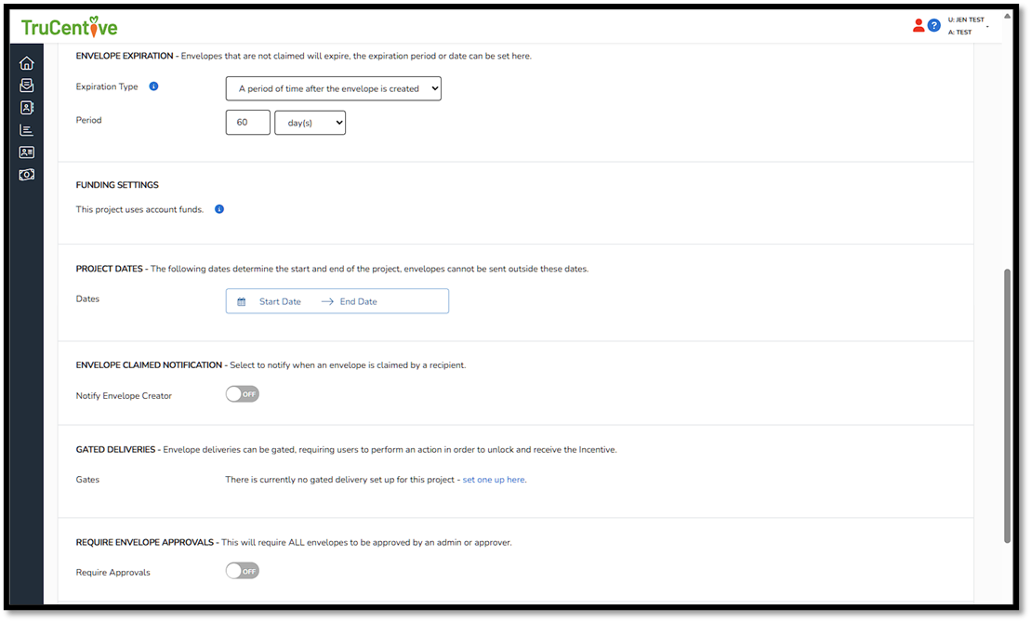The image size is (1031, 622).
Task: Open the Envelopes section from the sidebar
Action: (26, 85)
